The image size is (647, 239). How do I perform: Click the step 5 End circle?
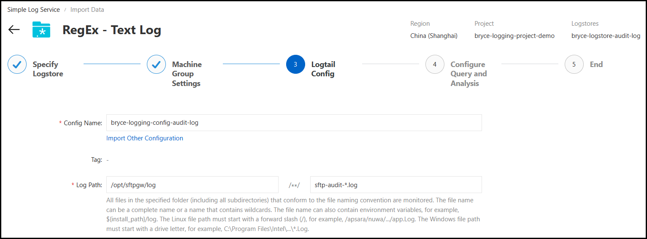(574, 64)
